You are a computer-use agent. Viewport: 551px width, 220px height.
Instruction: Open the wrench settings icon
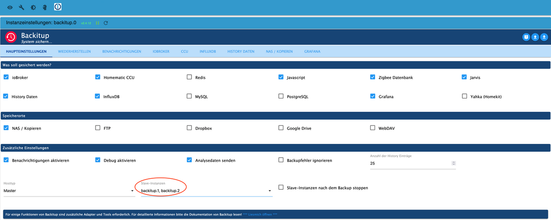coord(22,7)
